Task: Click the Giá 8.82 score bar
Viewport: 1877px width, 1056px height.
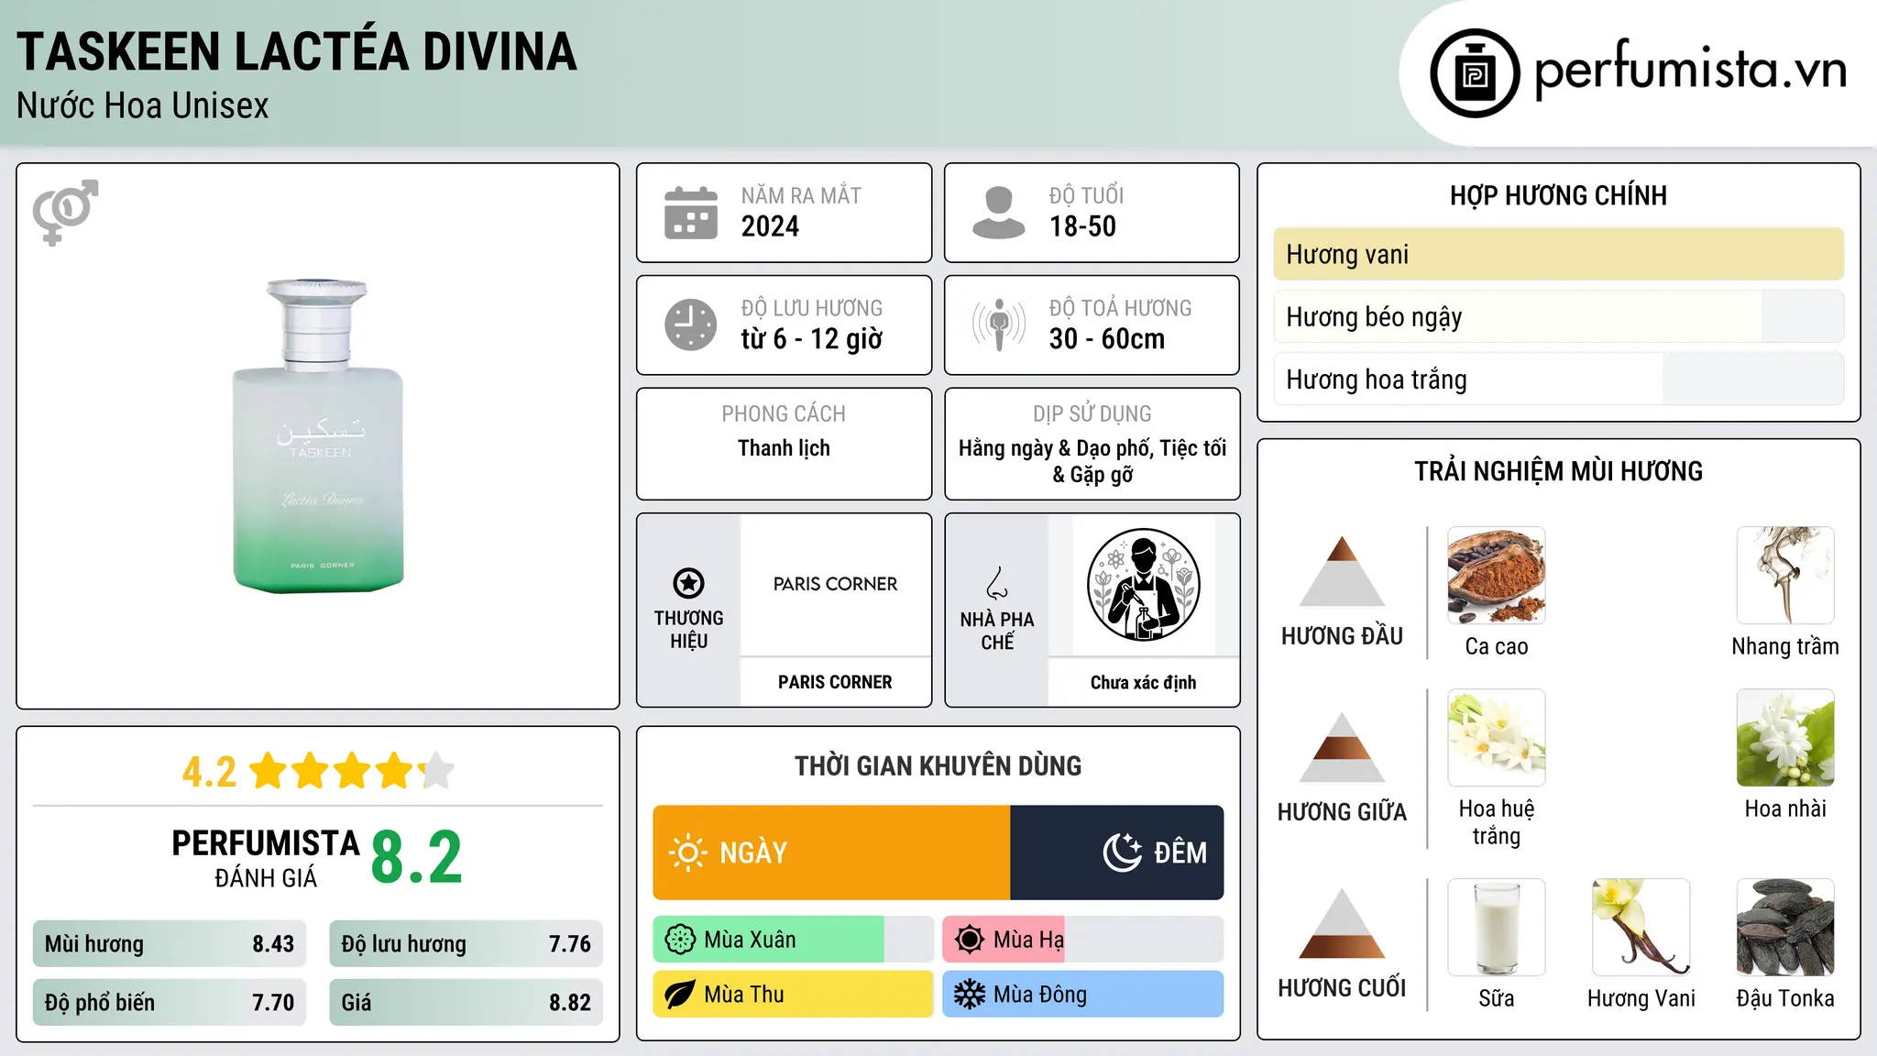Action: coord(466,1003)
